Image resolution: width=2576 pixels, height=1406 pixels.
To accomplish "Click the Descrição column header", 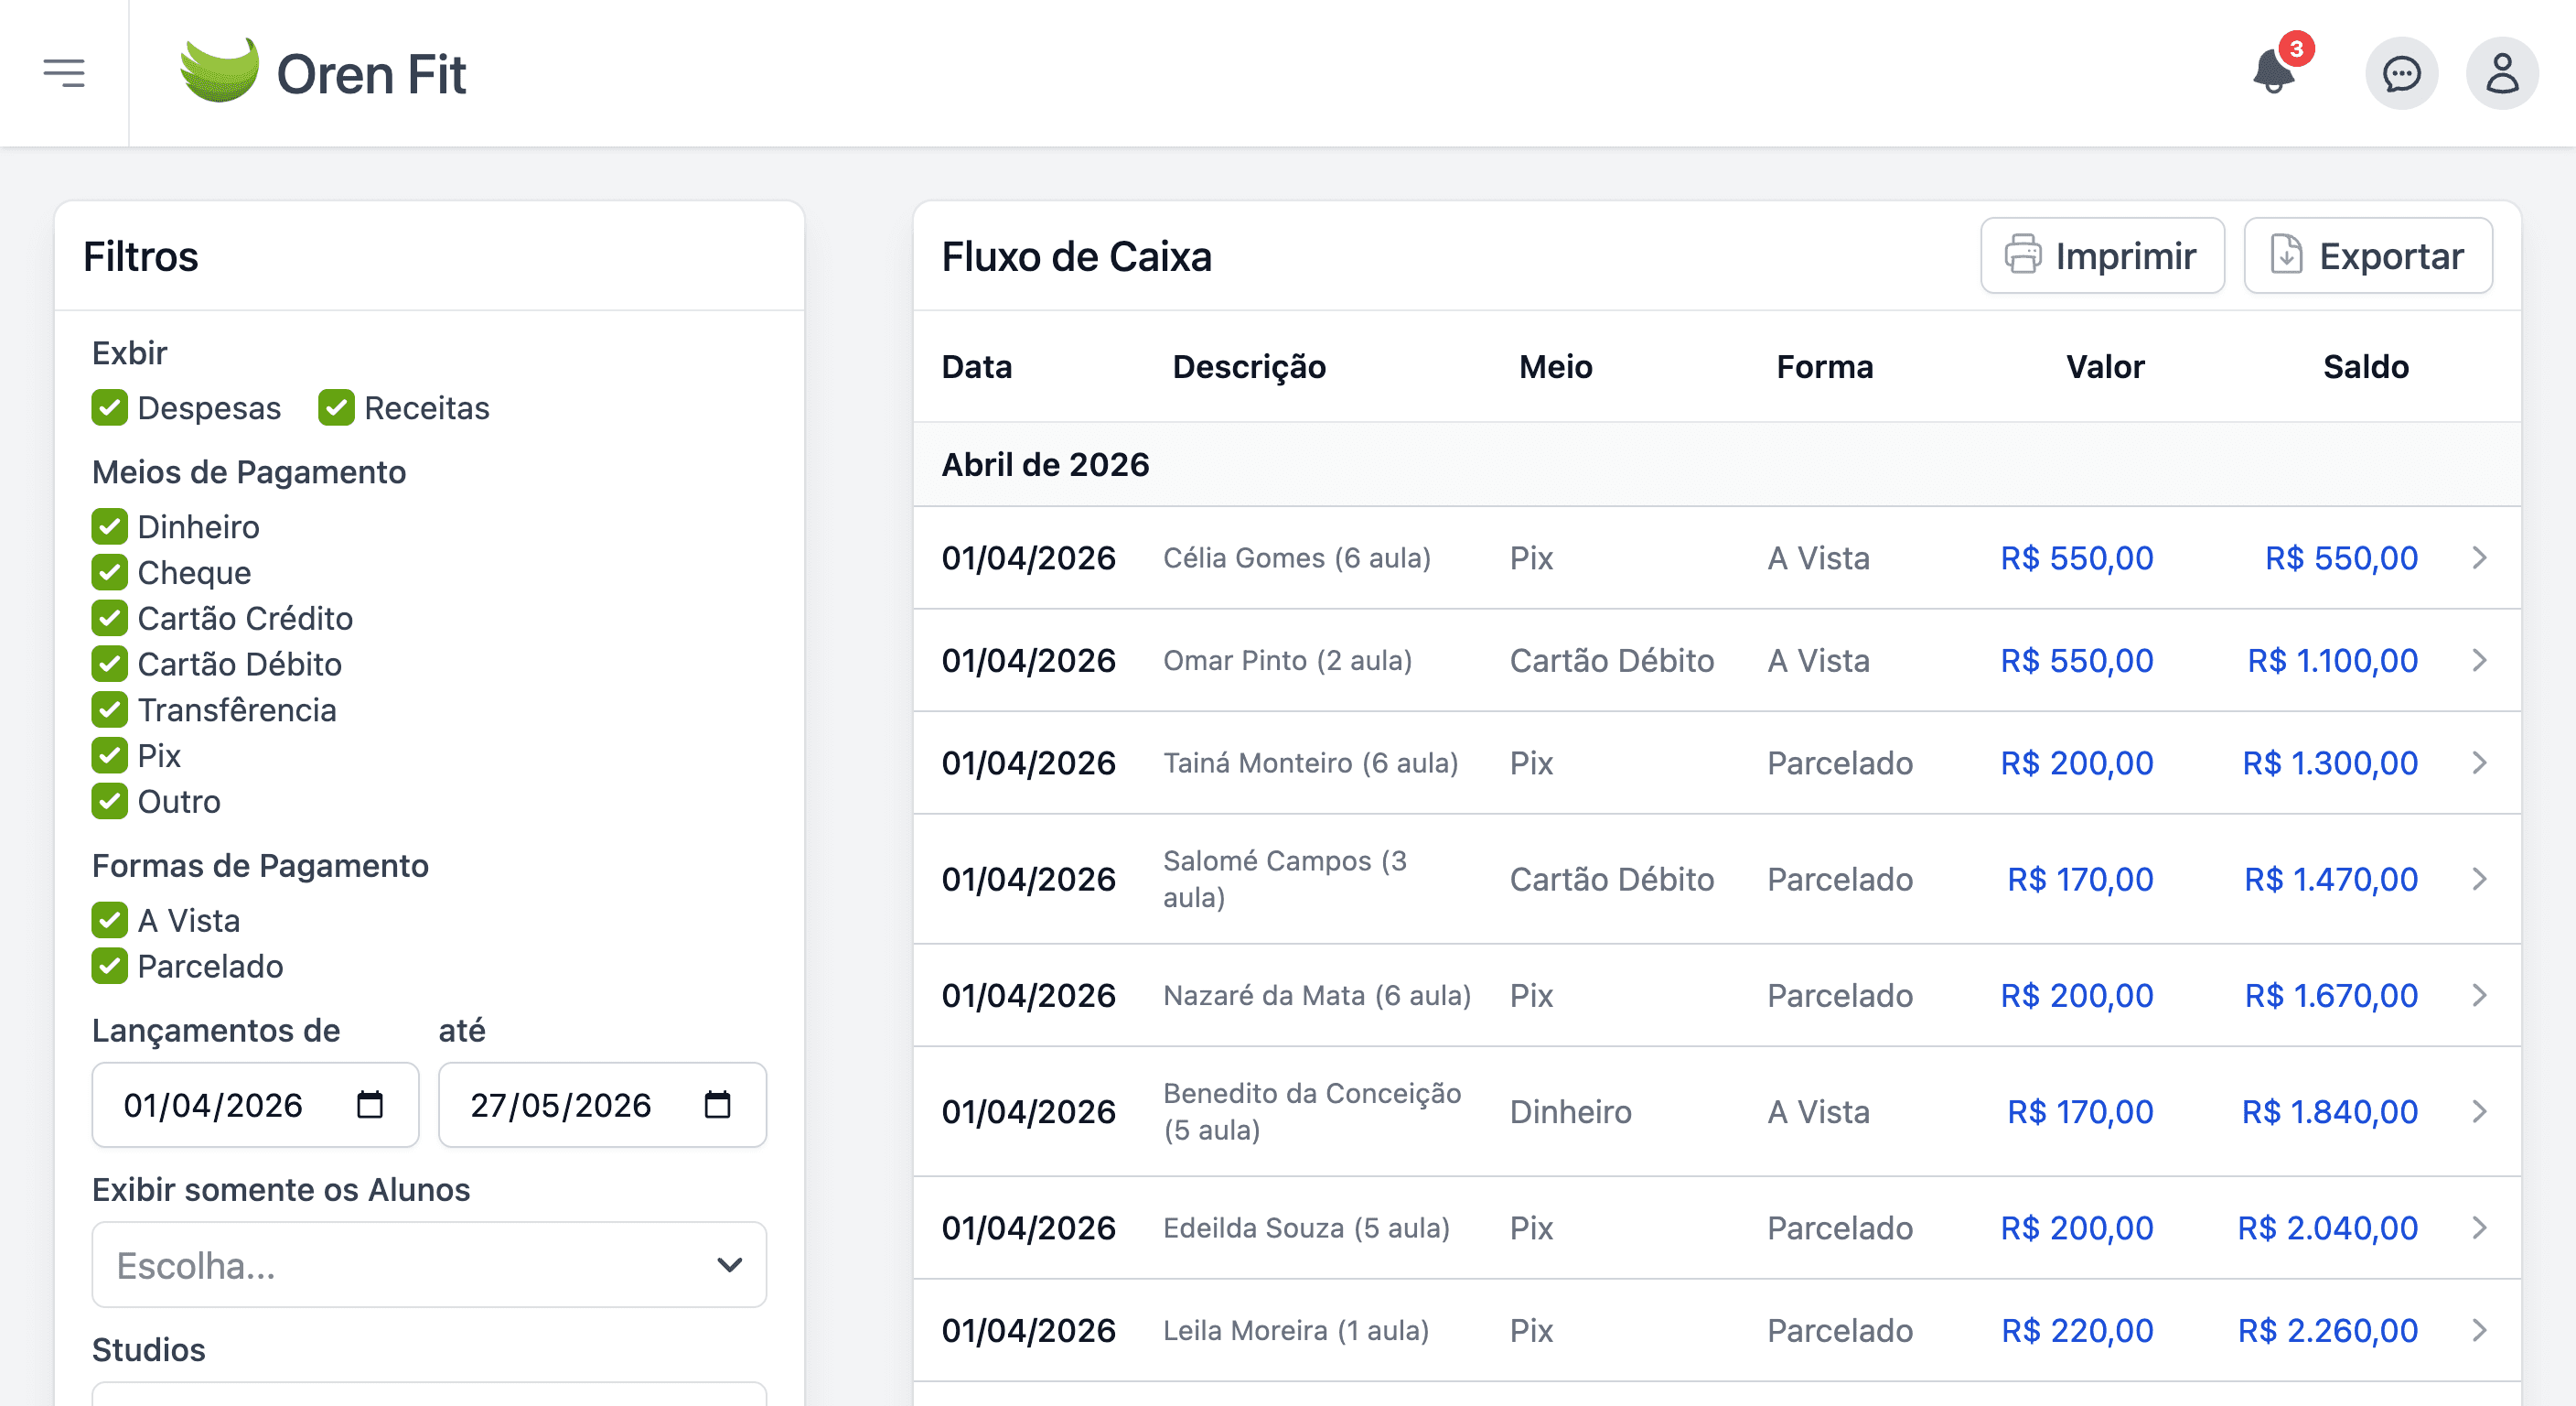I will (1249, 366).
